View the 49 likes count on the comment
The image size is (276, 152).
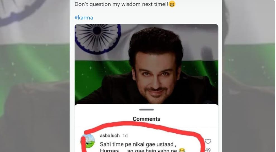pos(208,150)
